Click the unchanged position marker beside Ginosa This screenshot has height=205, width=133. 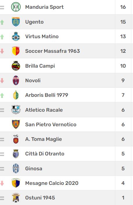(2, 169)
